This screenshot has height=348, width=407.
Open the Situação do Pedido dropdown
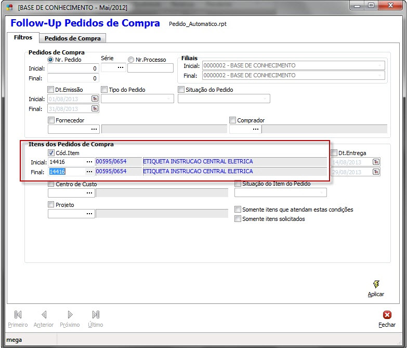pos(265,99)
